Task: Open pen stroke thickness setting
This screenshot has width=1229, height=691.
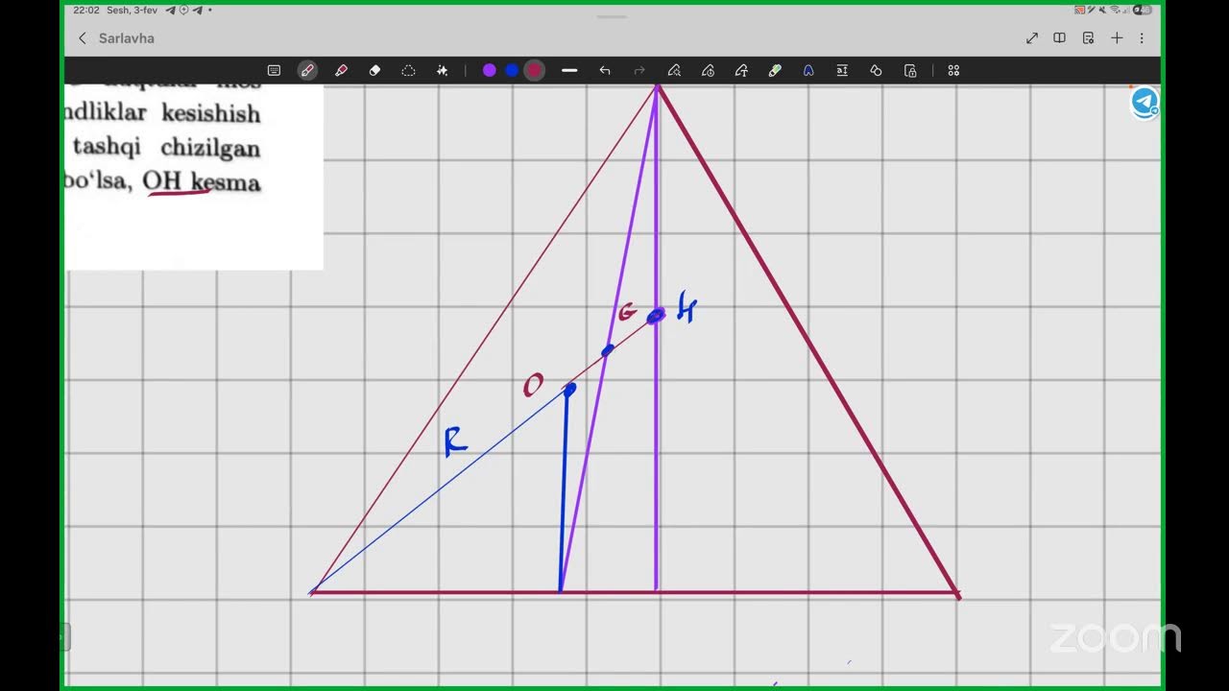Action: [x=569, y=70]
